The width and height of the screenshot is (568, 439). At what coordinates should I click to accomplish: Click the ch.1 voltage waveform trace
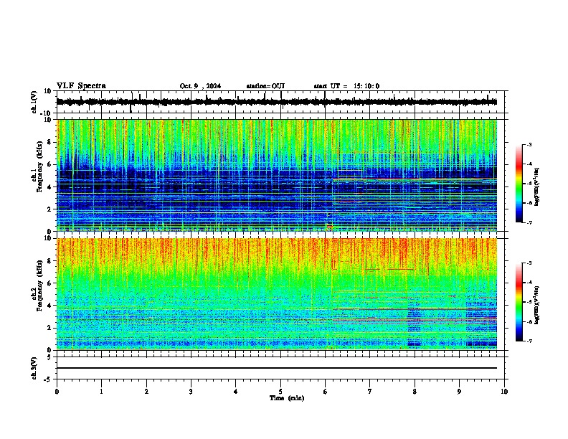pos(276,102)
